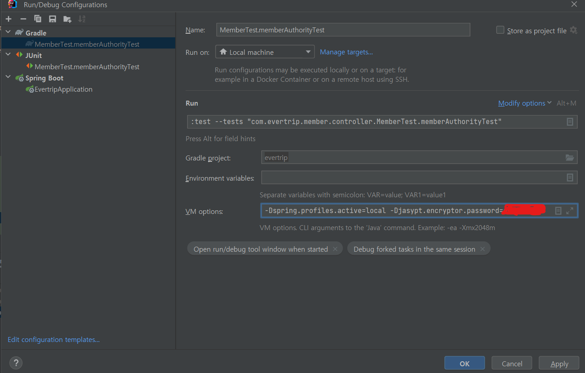
Task: Open Environment variables editor icon
Action: [570, 178]
